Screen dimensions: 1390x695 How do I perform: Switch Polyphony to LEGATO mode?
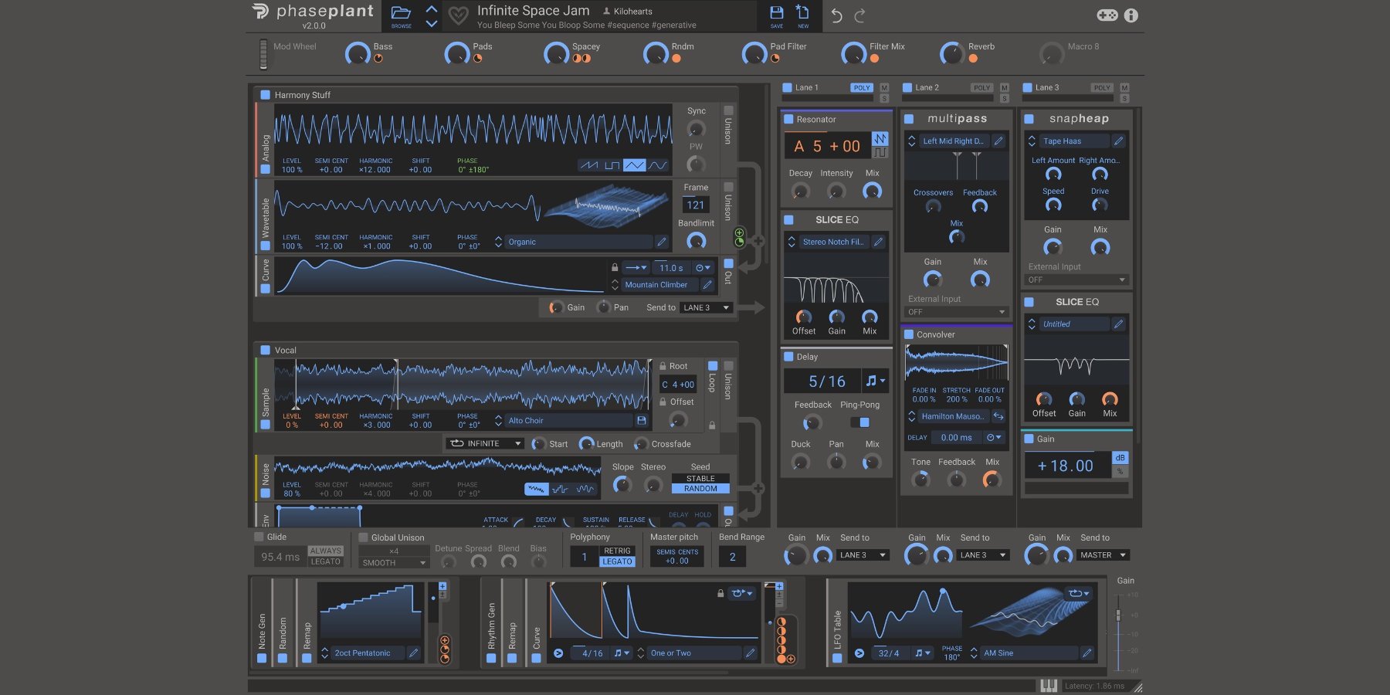(616, 561)
